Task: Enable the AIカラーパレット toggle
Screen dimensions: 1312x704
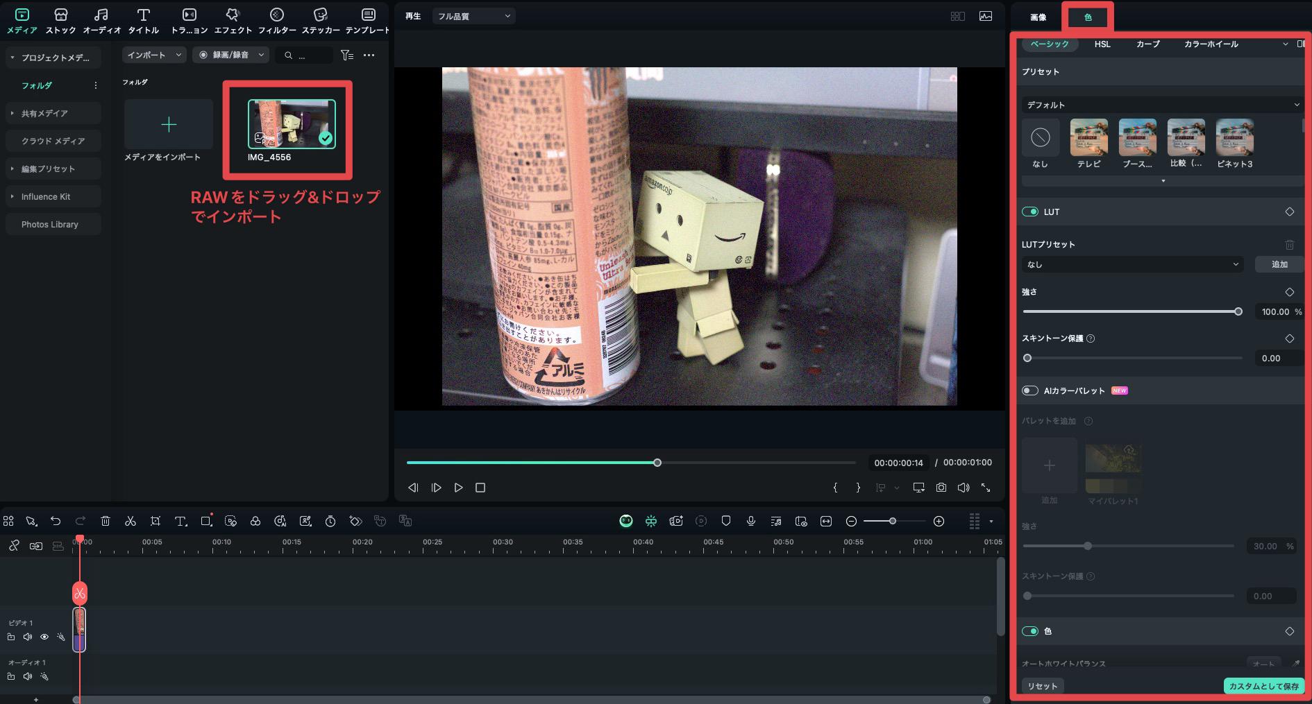Action: (x=1030, y=390)
